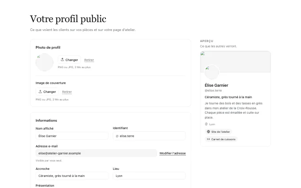Open Site de l'atelier link in preview
This screenshot has height=188, width=301.
coord(218,132)
